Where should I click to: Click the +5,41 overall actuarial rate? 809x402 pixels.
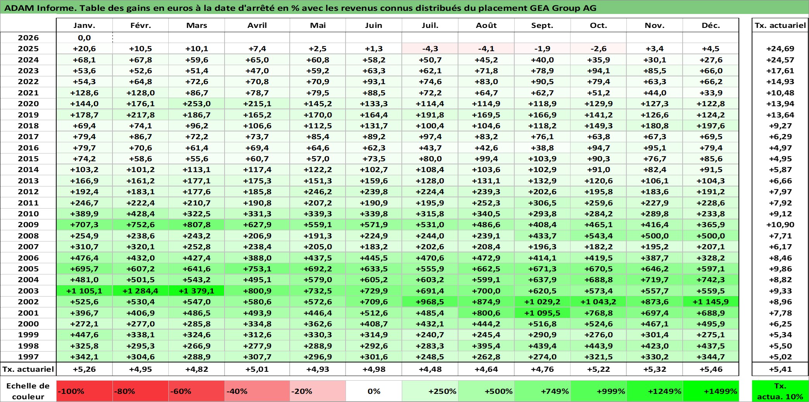(x=780, y=369)
